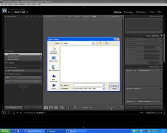Toggle sort direction a-z icon
The width and height of the screenshot is (167, 133).
[75, 108]
